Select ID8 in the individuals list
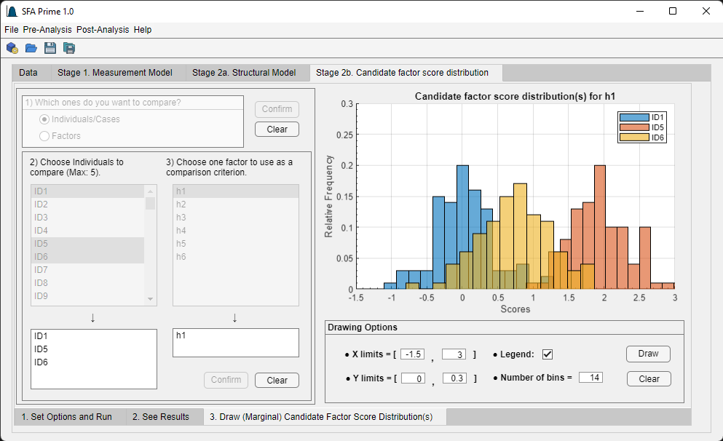723x441 pixels. point(87,283)
